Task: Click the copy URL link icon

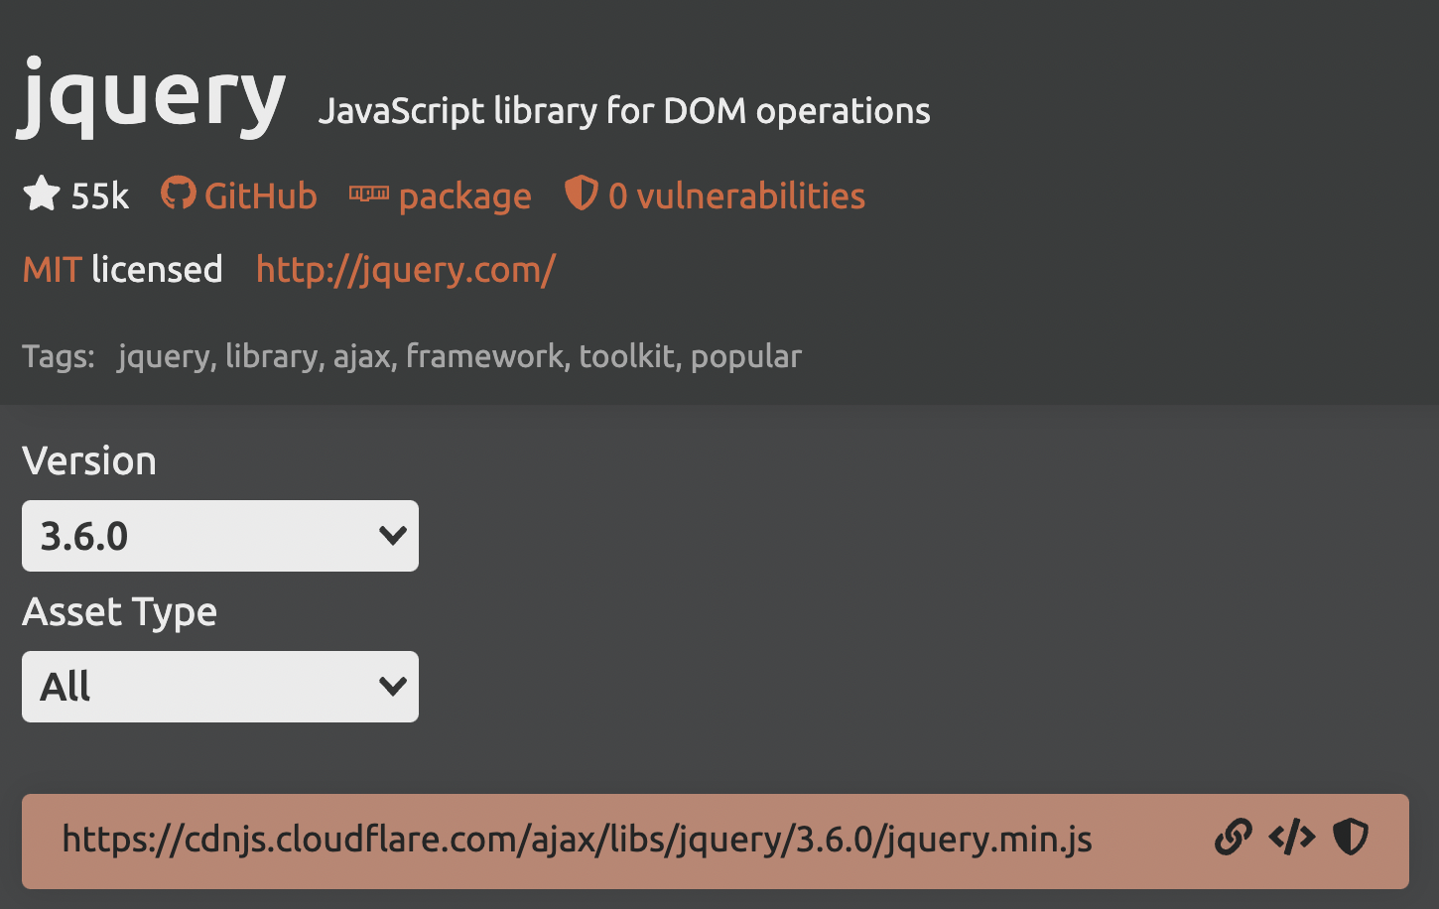Action: tap(1233, 838)
